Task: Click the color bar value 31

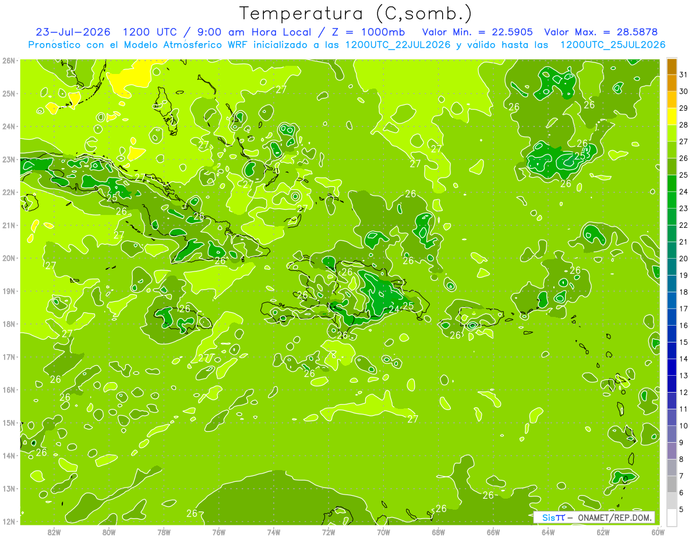Action: [684, 75]
